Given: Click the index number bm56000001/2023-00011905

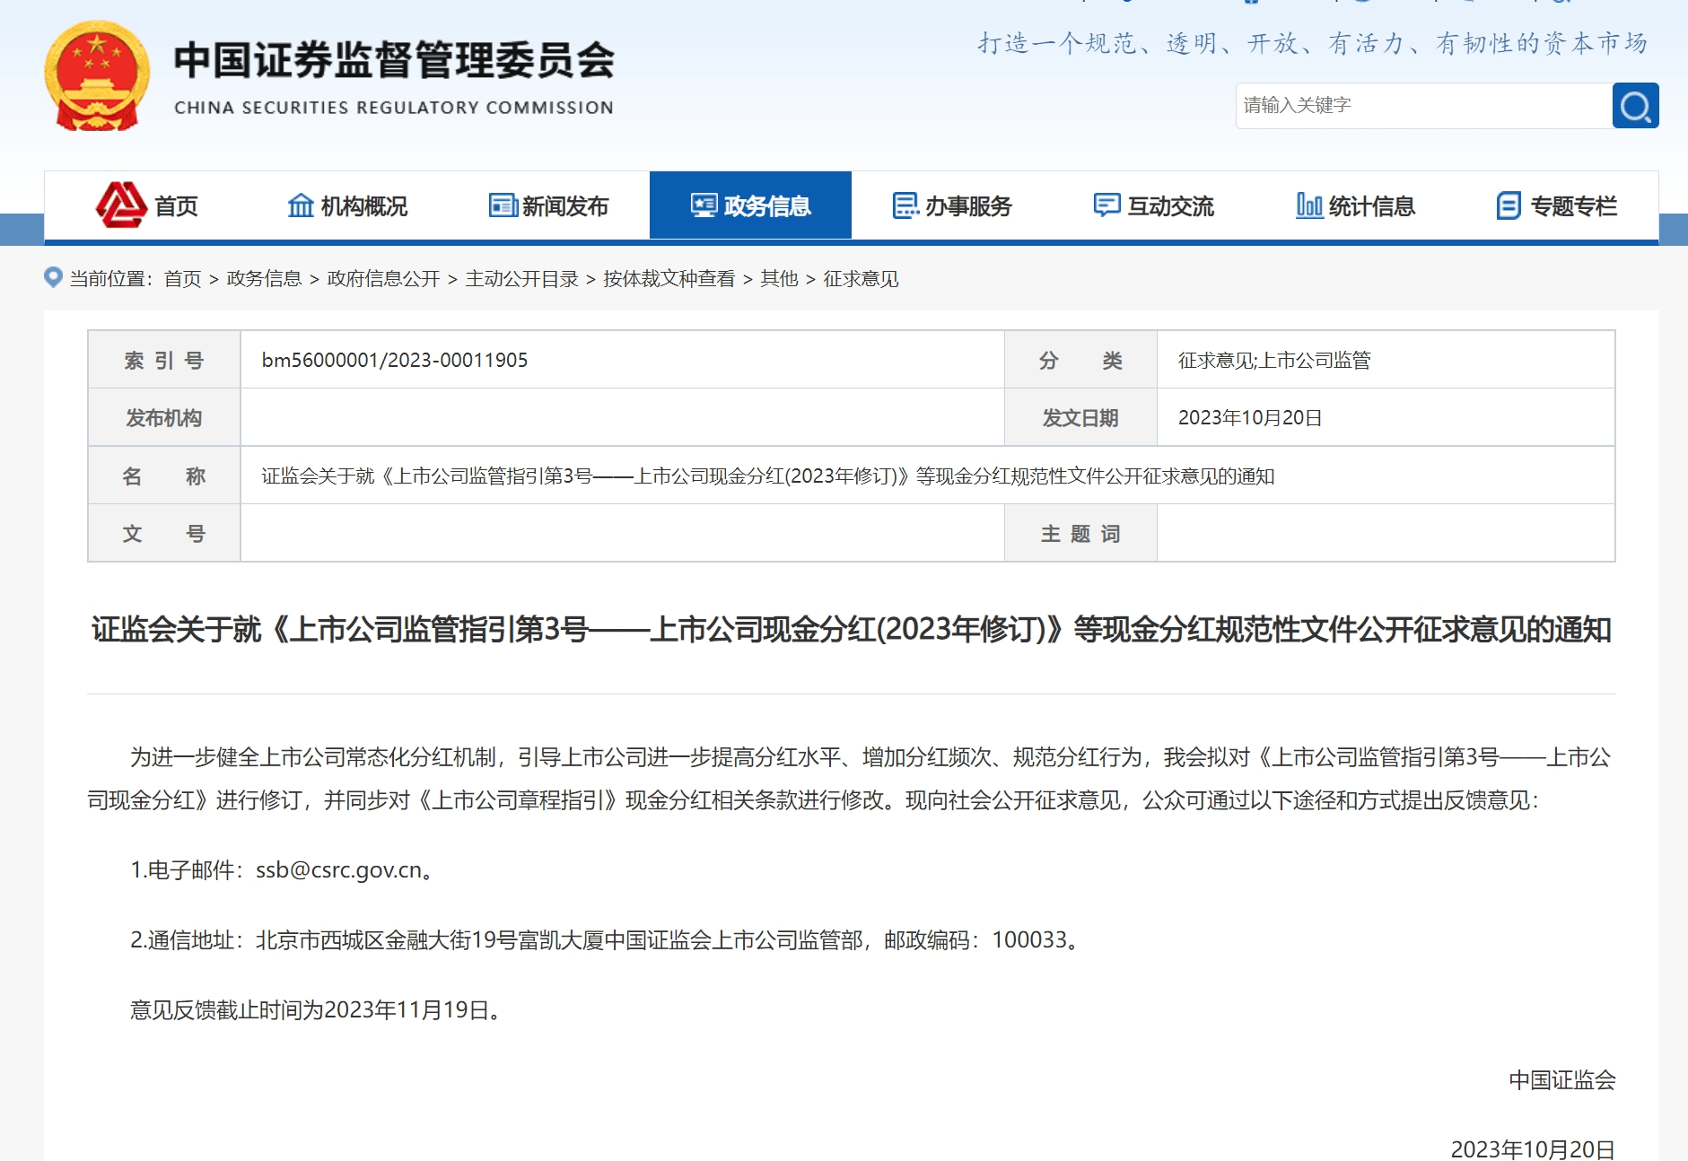Looking at the screenshot, I should click(x=395, y=360).
